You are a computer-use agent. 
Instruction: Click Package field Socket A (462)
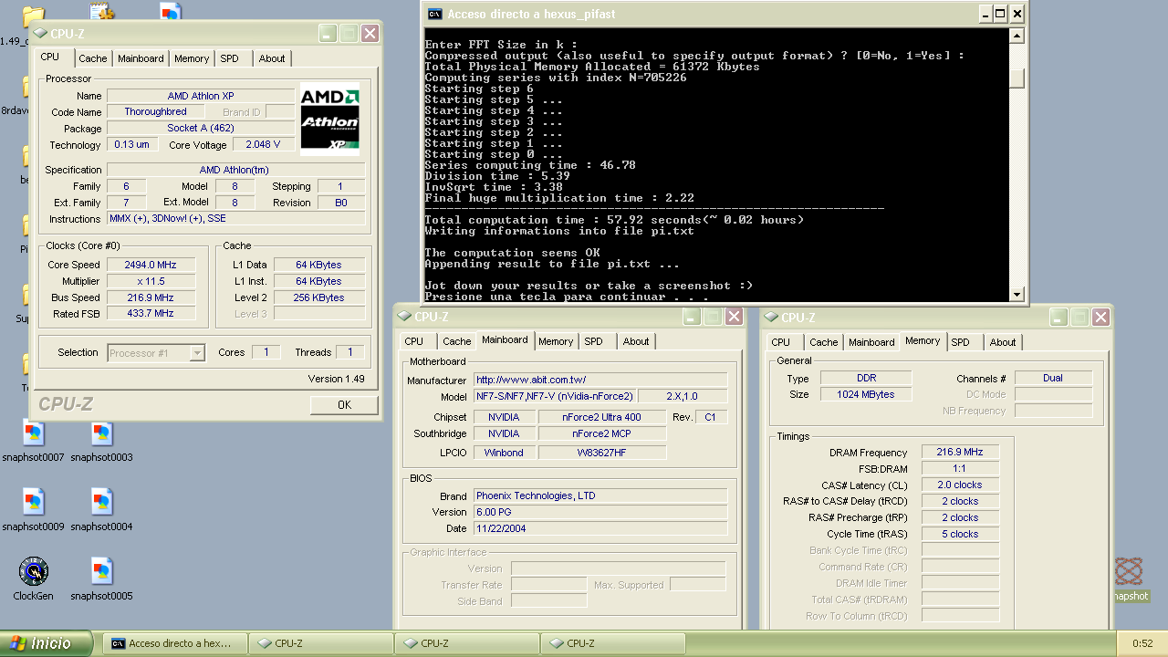(201, 128)
